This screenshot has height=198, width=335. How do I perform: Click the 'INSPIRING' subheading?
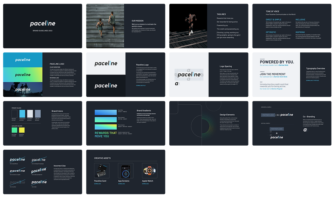tap(300, 32)
